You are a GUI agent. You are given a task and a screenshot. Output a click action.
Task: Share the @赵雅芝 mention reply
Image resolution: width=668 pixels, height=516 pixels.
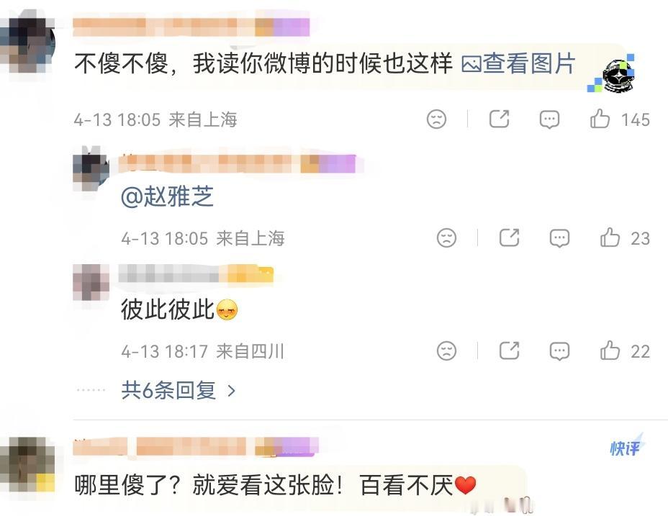(x=509, y=237)
